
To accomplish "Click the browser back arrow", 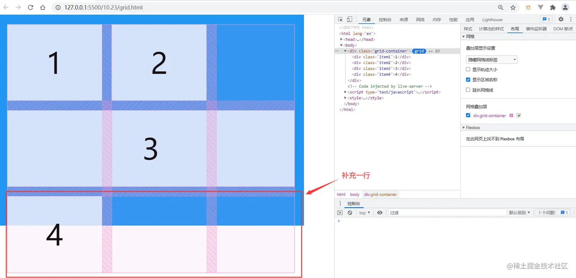I will pyautogui.click(x=6, y=7).
